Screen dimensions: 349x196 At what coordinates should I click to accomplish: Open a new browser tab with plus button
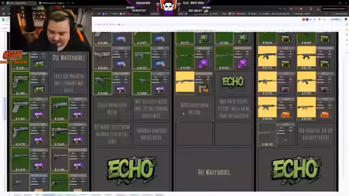coord(73,3)
